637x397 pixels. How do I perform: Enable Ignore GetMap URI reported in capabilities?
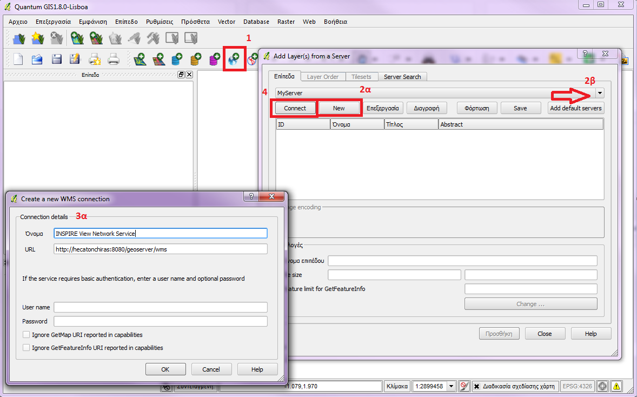[x=26, y=335]
